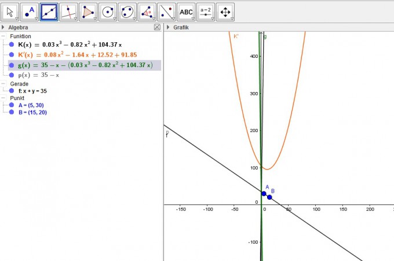Collapse the Gerade tree group
Viewport: 394px width, 261px height.
(x=5, y=84)
